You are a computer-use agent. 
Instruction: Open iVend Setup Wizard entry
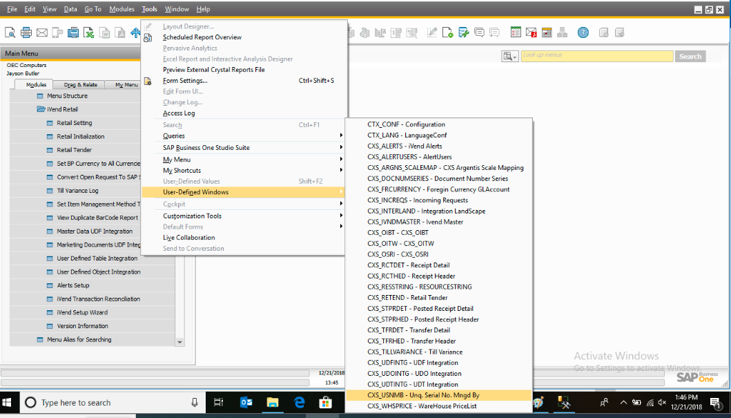coord(83,312)
